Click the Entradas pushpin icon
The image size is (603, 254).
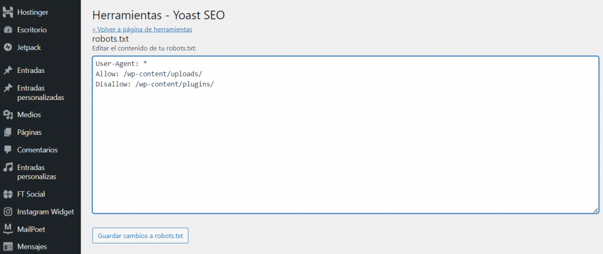point(8,71)
